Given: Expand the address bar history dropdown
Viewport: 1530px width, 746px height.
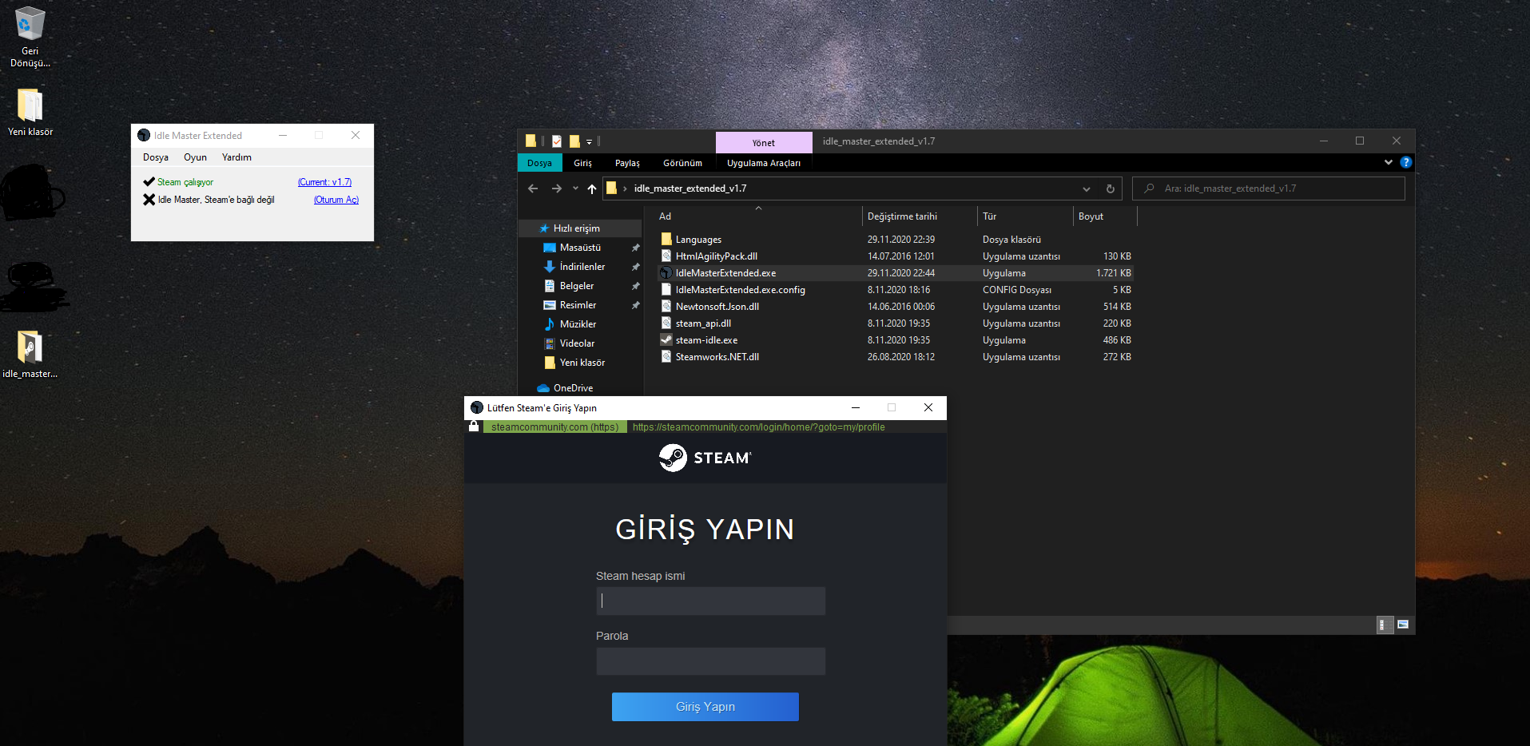Looking at the screenshot, I should coord(1087,188).
